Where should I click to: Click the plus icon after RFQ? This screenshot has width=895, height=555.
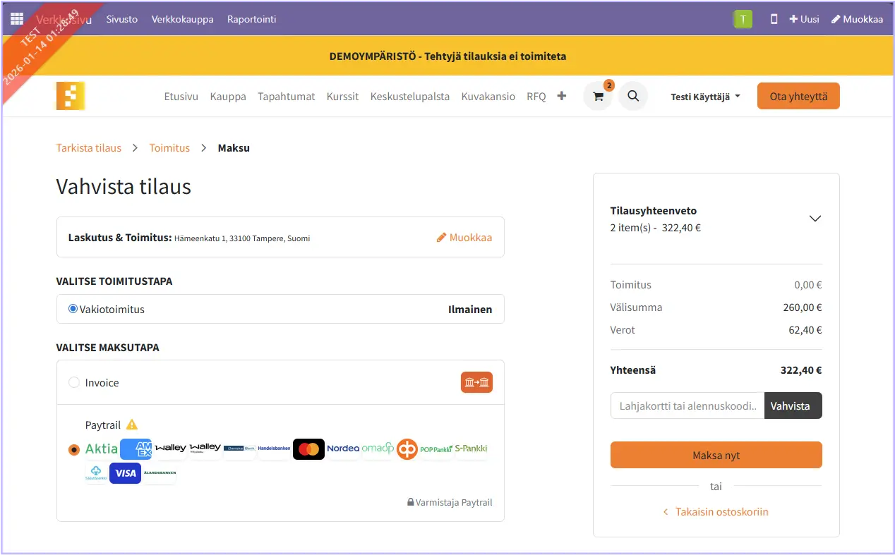point(562,96)
